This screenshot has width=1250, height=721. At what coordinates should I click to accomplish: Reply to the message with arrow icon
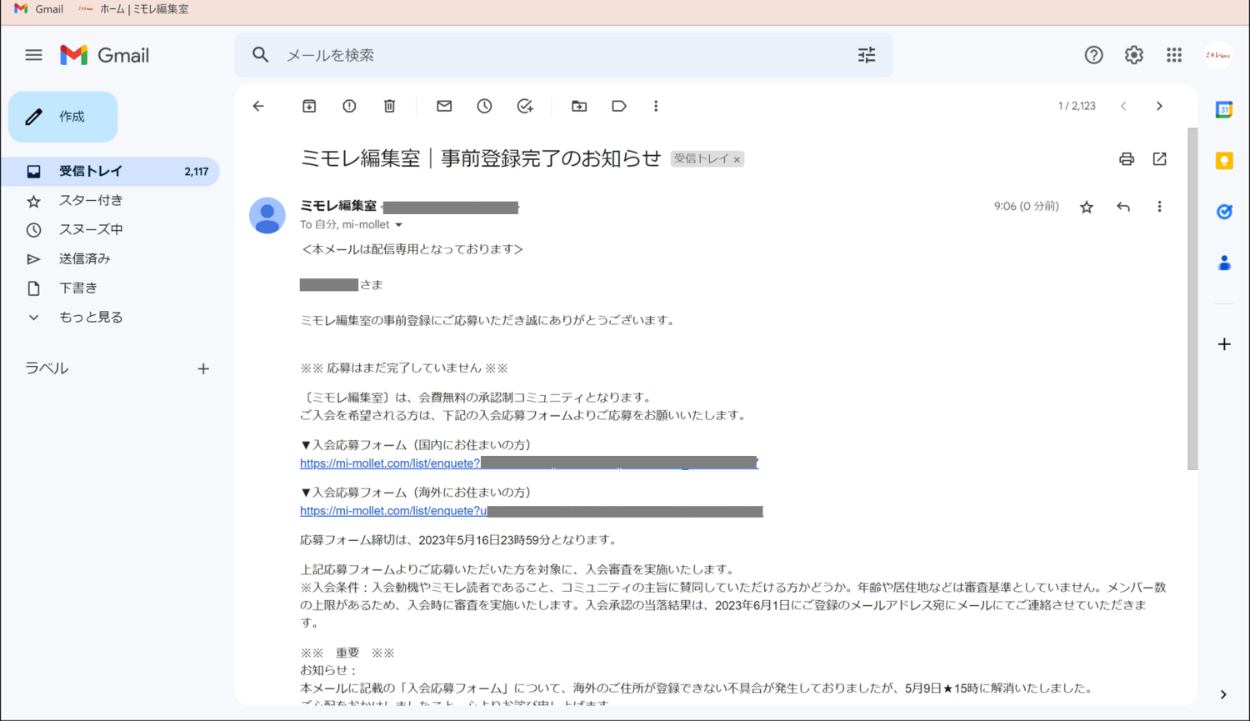(x=1123, y=207)
